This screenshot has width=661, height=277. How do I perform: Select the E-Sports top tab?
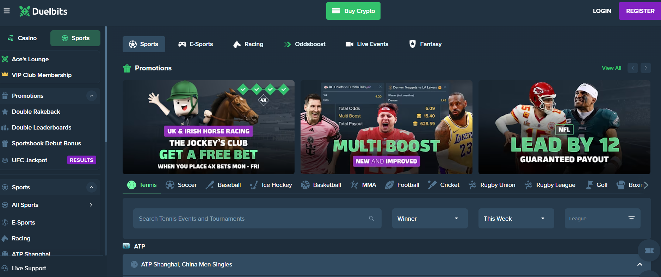pos(196,44)
